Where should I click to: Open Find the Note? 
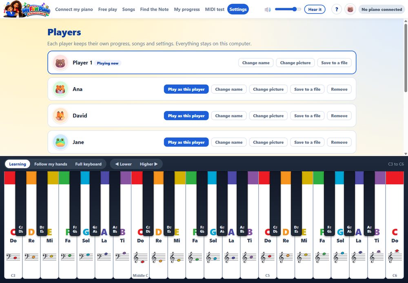[x=154, y=9]
